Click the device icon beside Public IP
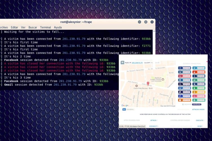The height and width of the screenshot is (141, 212). [x=122, y=63]
